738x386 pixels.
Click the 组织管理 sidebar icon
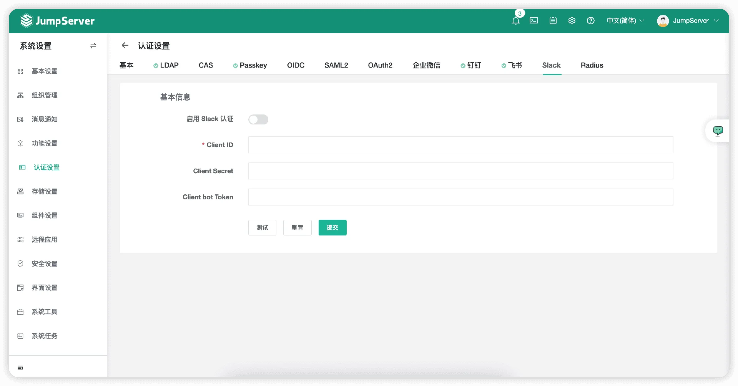(x=20, y=95)
